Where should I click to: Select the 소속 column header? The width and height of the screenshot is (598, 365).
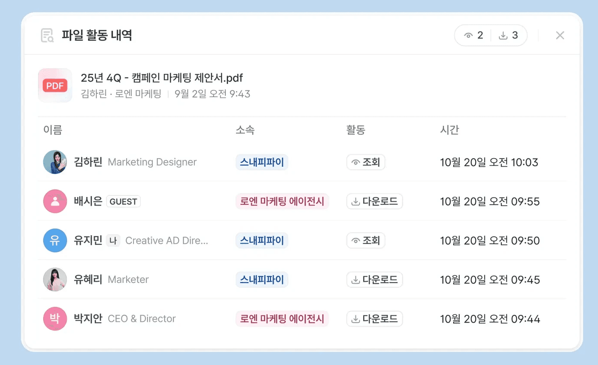point(245,130)
